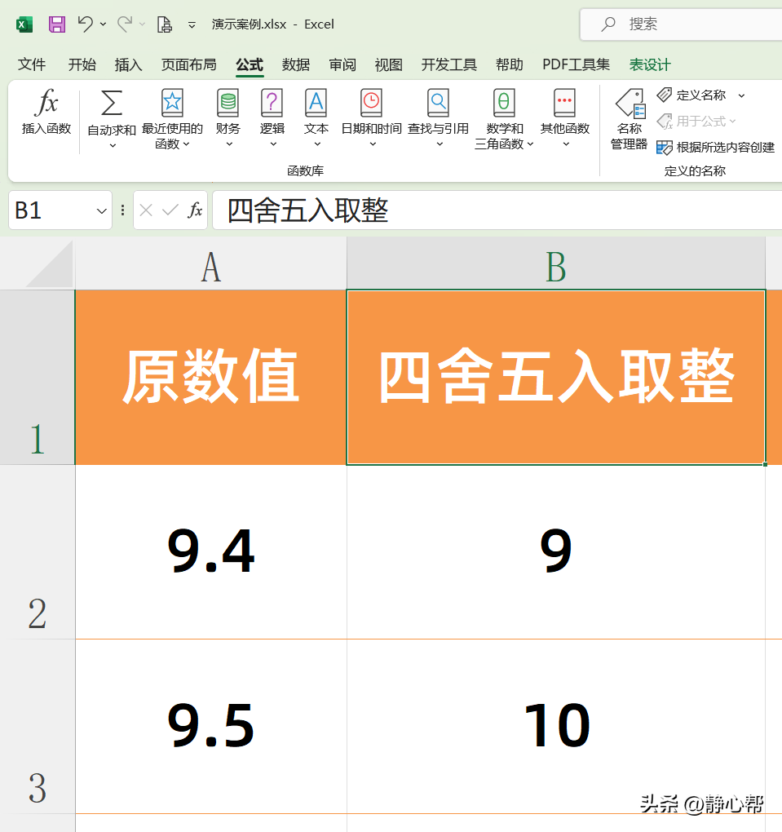
Task: Open 日期和时间 functions menu
Action: pyautogui.click(x=371, y=118)
